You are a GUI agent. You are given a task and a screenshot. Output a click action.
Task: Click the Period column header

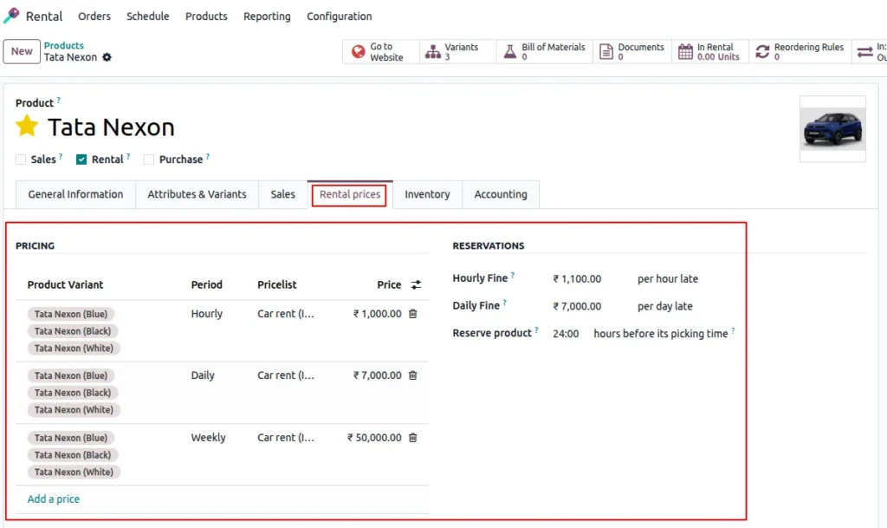pyautogui.click(x=206, y=284)
